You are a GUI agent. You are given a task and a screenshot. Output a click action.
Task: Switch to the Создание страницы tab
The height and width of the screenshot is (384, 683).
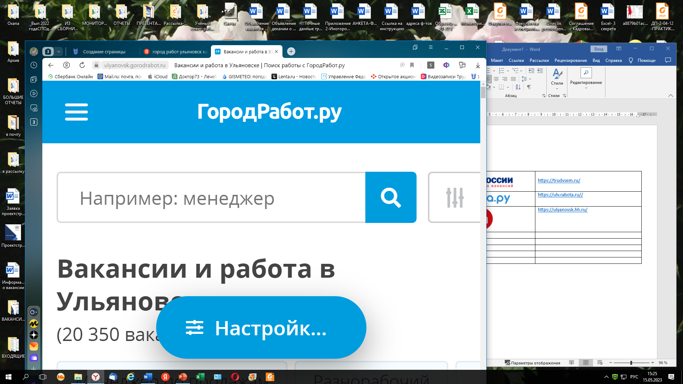[104, 52]
